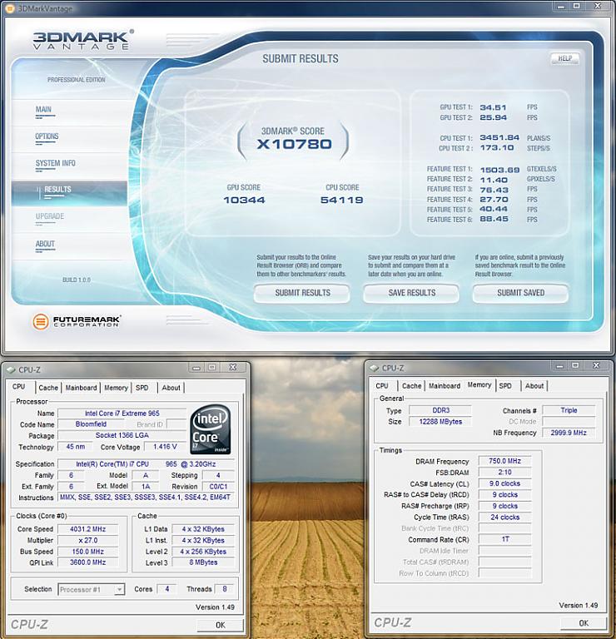Click the Threads value 8
This screenshot has height=639, width=616.
point(225,589)
